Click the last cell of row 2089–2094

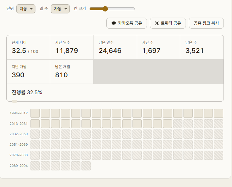pyautogui.click(x=86, y=166)
